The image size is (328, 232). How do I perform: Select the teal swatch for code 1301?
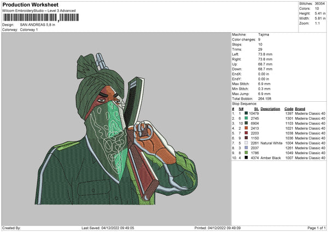[x=246, y=118]
